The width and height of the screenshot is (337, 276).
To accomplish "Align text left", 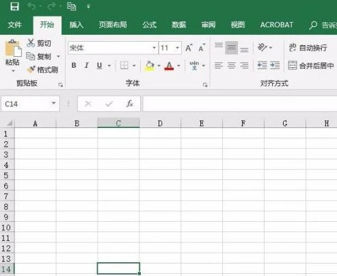I will [x=219, y=66].
